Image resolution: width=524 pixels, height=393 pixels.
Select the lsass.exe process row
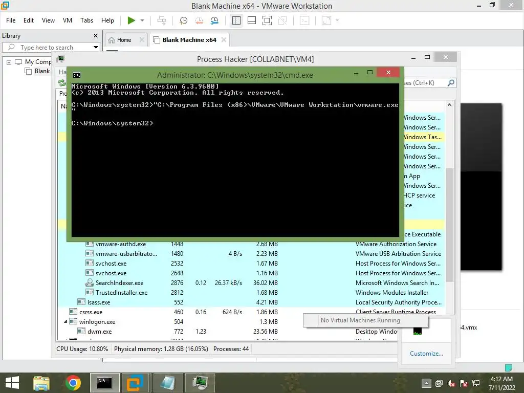click(x=251, y=302)
